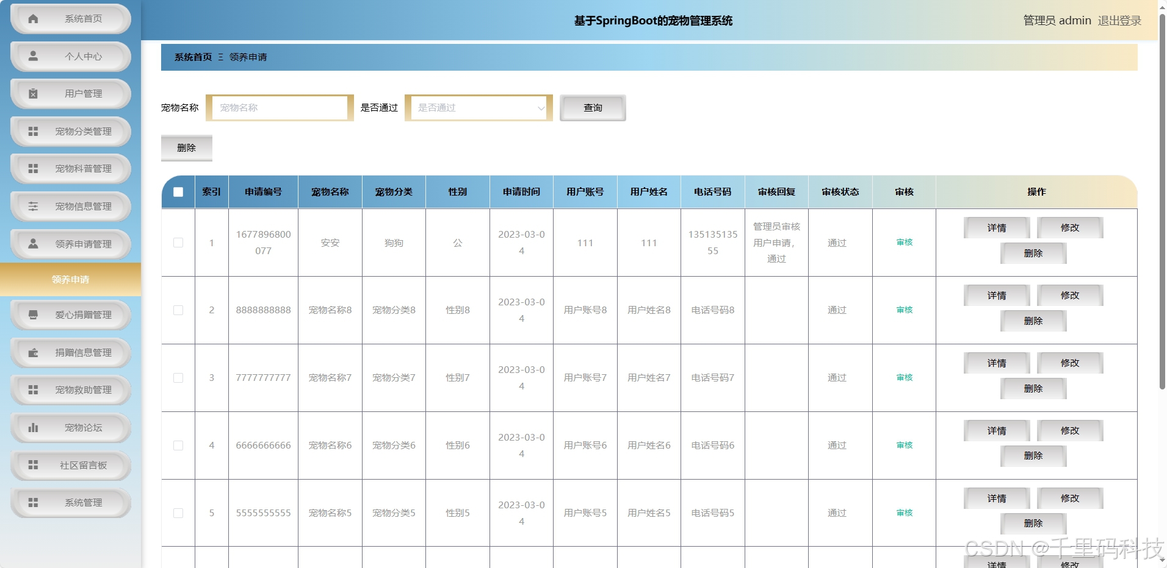
Task: Click 修改 for row 宠物名称8
Action: coord(1070,296)
